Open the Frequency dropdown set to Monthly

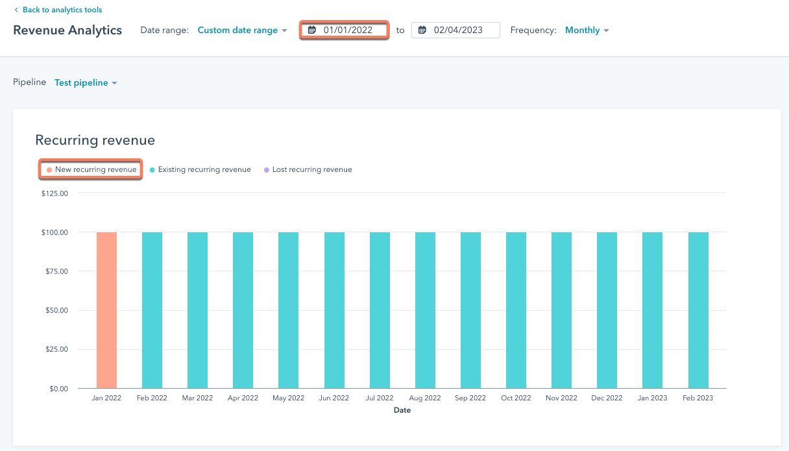(586, 30)
